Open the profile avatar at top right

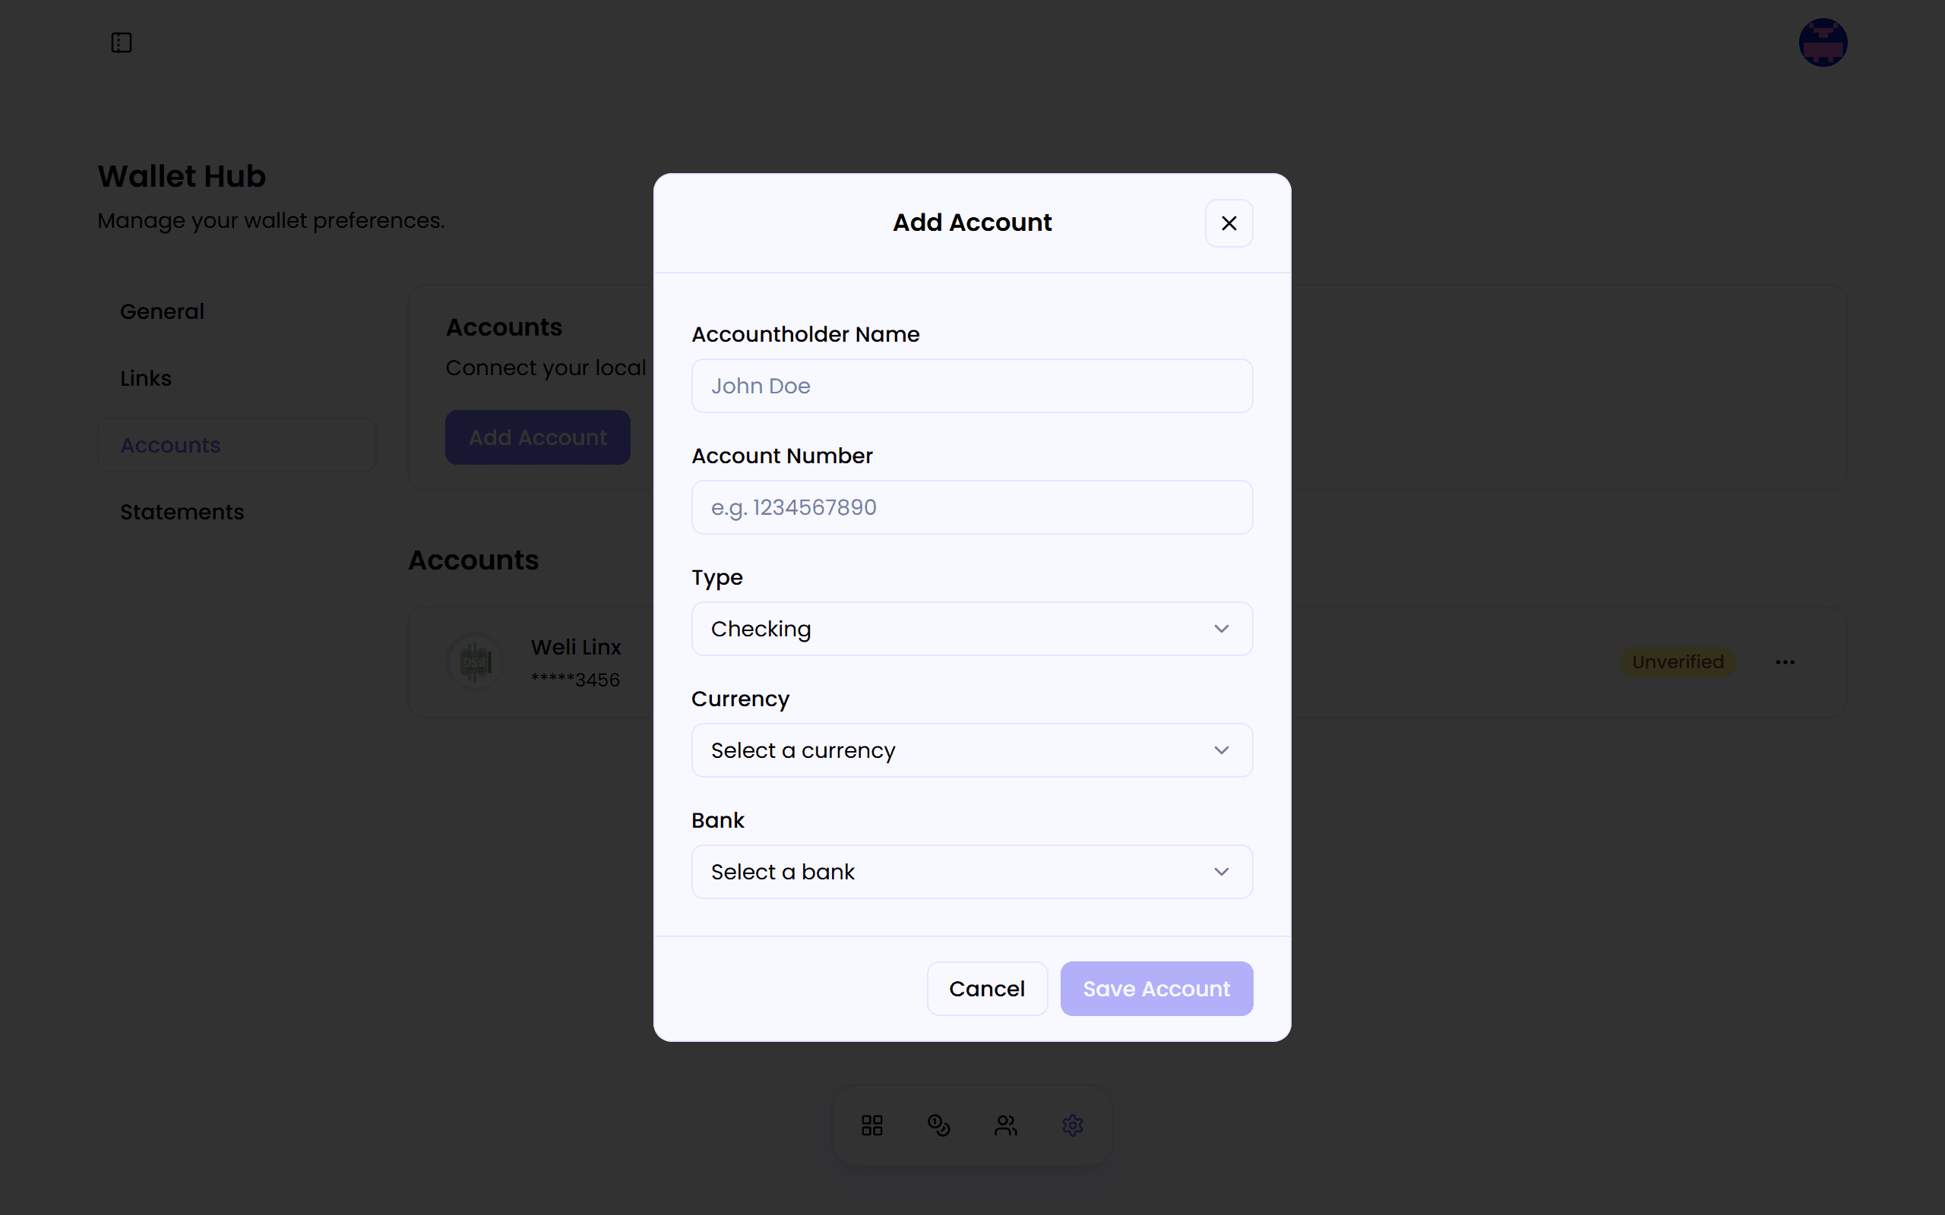(x=1822, y=42)
